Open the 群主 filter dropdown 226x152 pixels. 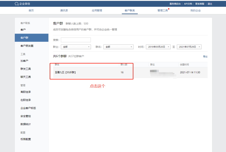coord(76,47)
